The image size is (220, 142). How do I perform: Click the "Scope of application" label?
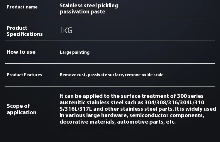(21, 109)
